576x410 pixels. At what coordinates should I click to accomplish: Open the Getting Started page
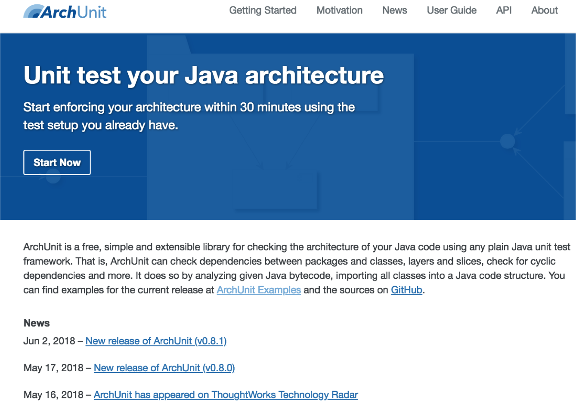tap(263, 10)
